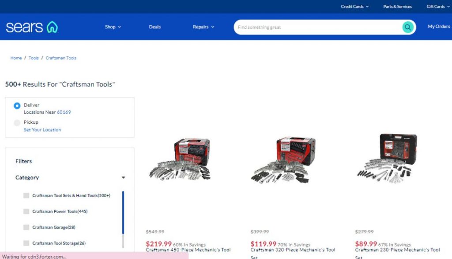This screenshot has height=259, width=452.
Task: Open the Shop dropdown menu
Action: pos(113,27)
